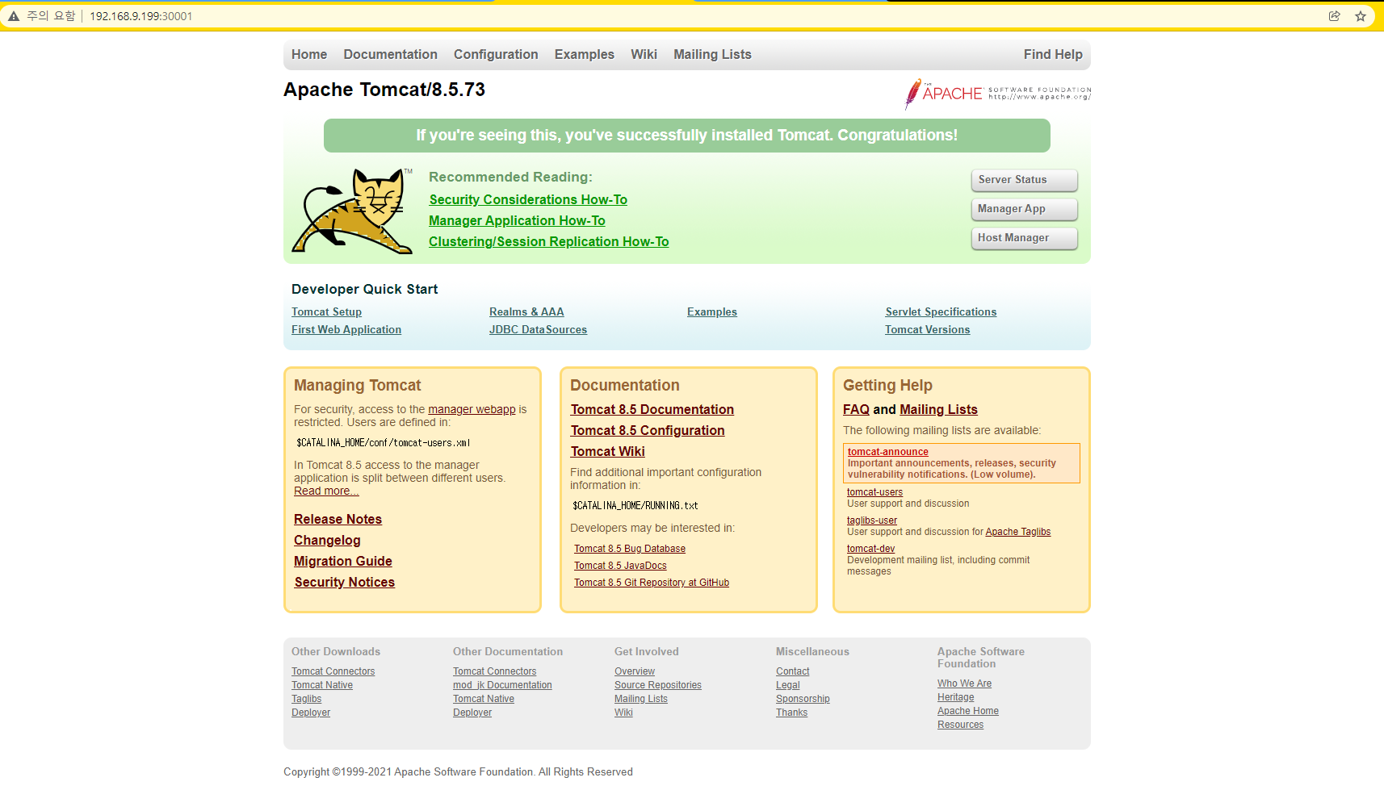Open the Wiki nav item
Viewport: 1384px width, 811px height.
(x=644, y=55)
